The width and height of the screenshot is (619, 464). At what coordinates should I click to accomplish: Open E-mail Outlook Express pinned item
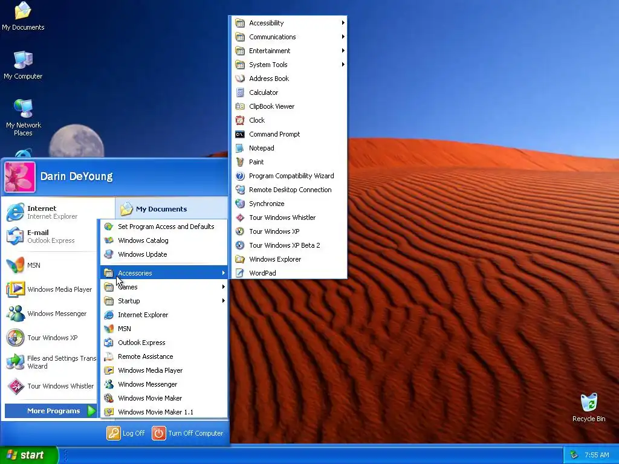pyautogui.click(x=51, y=236)
